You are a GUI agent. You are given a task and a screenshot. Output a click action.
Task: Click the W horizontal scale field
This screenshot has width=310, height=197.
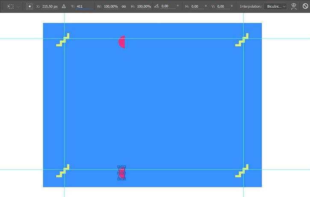point(111,6)
